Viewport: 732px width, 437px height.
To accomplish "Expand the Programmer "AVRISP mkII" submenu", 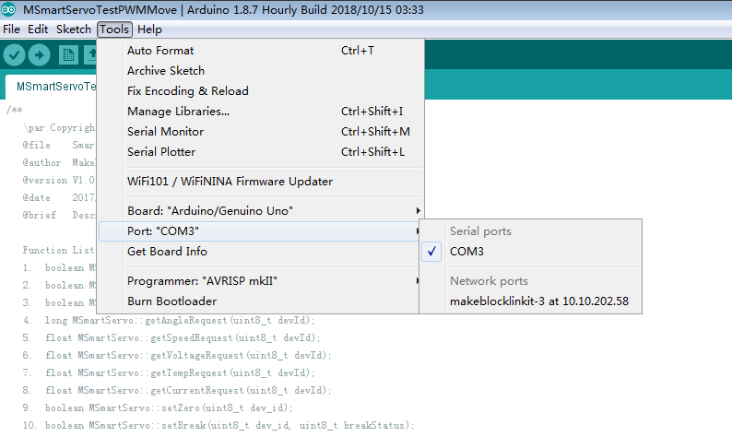I will pos(260,281).
